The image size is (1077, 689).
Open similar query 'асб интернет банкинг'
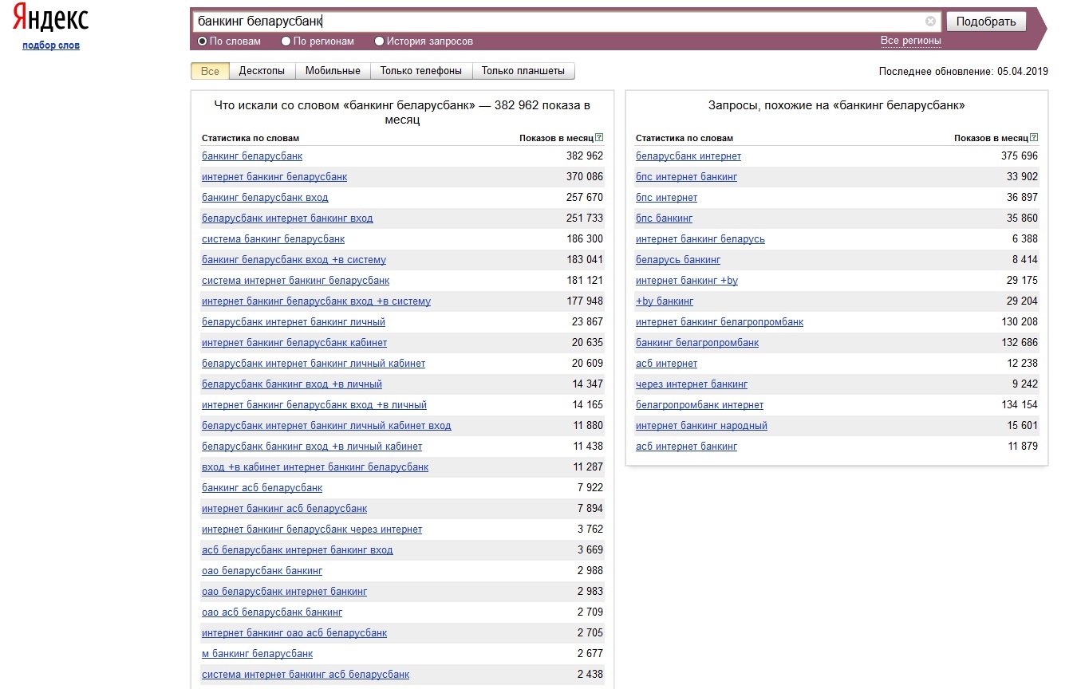[686, 447]
